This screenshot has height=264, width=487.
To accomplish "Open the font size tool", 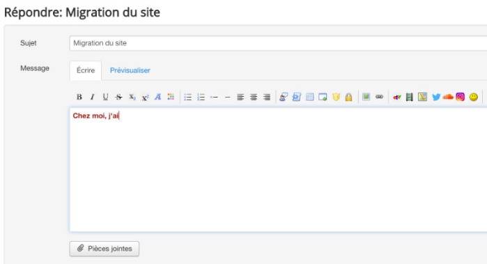I will point(157,97).
